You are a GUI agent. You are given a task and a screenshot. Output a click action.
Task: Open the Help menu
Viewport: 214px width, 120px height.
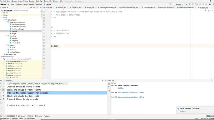click(x=61, y=1)
